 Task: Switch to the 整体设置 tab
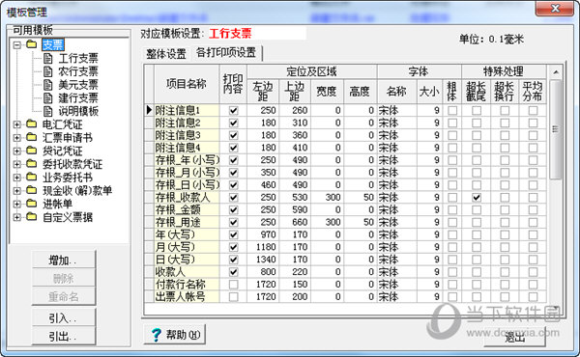coord(166,54)
